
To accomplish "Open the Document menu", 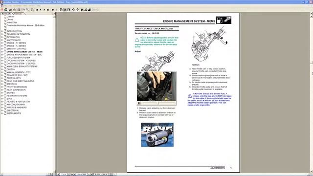I will 17,6.
